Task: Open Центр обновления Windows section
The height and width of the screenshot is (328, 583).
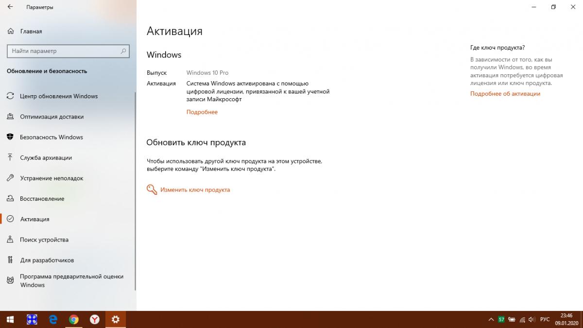Action: (58, 96)
